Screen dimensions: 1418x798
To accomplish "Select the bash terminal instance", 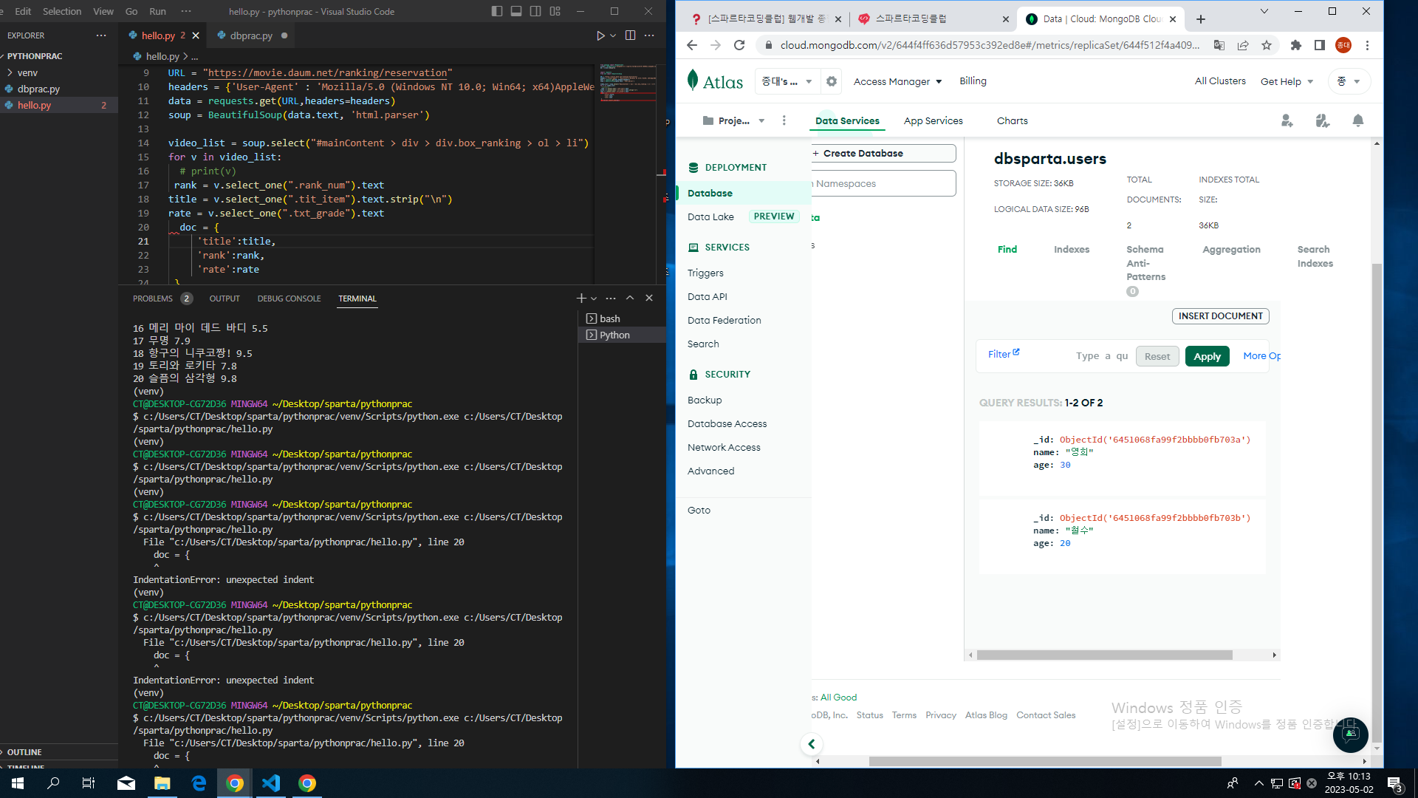I will 622,318.
